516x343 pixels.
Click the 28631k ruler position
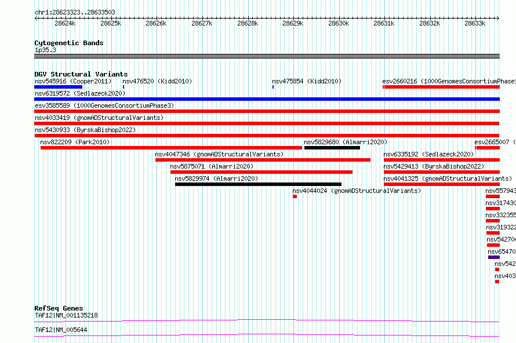coord(384,23)
